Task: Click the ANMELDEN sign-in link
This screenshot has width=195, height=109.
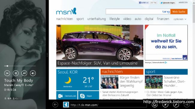Action: tap(183, 2)
